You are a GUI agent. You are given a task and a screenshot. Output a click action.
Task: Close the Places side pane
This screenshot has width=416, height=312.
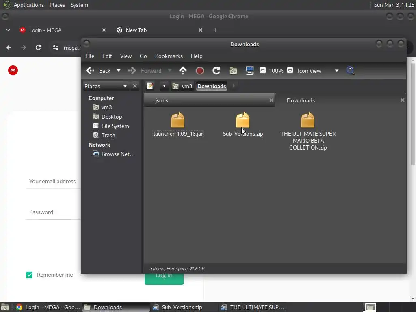click(135, 86)
